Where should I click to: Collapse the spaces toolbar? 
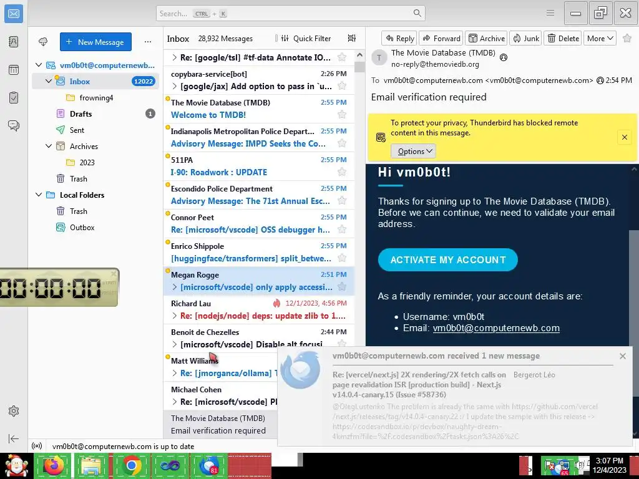pos(14,438)
